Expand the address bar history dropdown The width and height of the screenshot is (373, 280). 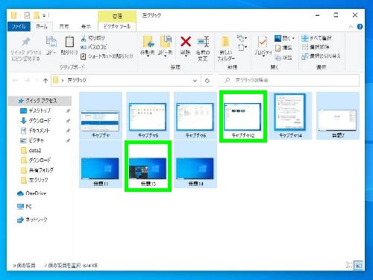tap(195, 81)
